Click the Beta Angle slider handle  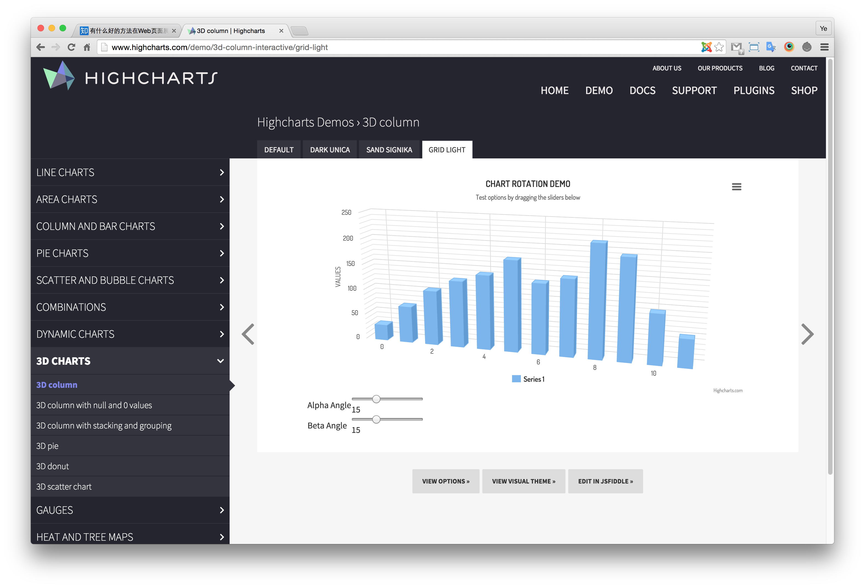click(x=376, y=419)
